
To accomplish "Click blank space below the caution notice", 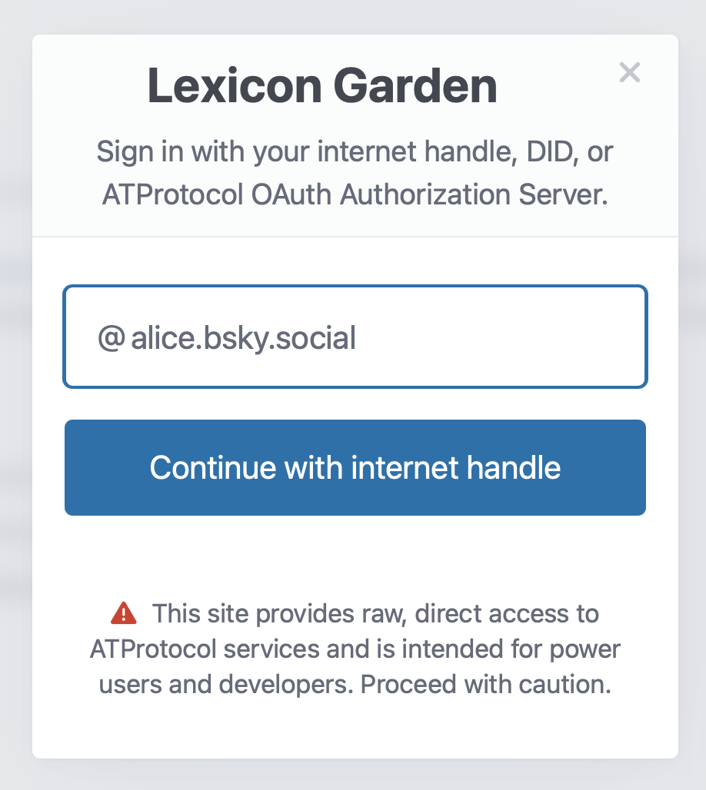I will [355, 730].
